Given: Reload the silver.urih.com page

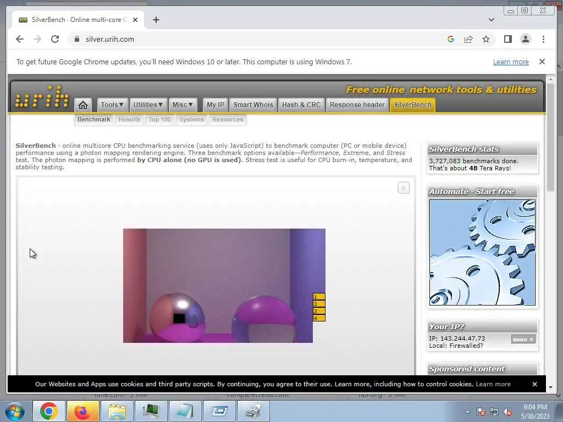Looking at the screenshot, I should pyautogui.click(x=55, y=39).
